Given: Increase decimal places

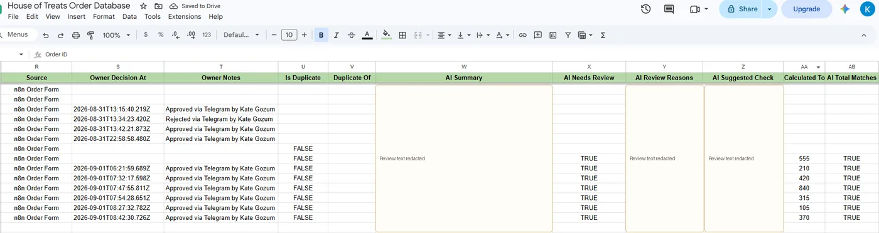Looking at the screenshot, I should tap(191, 35).
